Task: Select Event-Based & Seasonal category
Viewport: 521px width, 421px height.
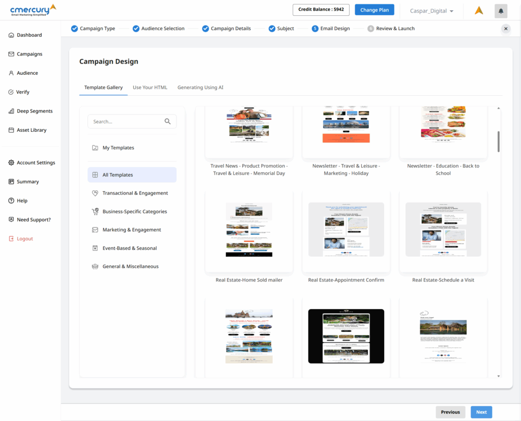Action: coord(129,248)
